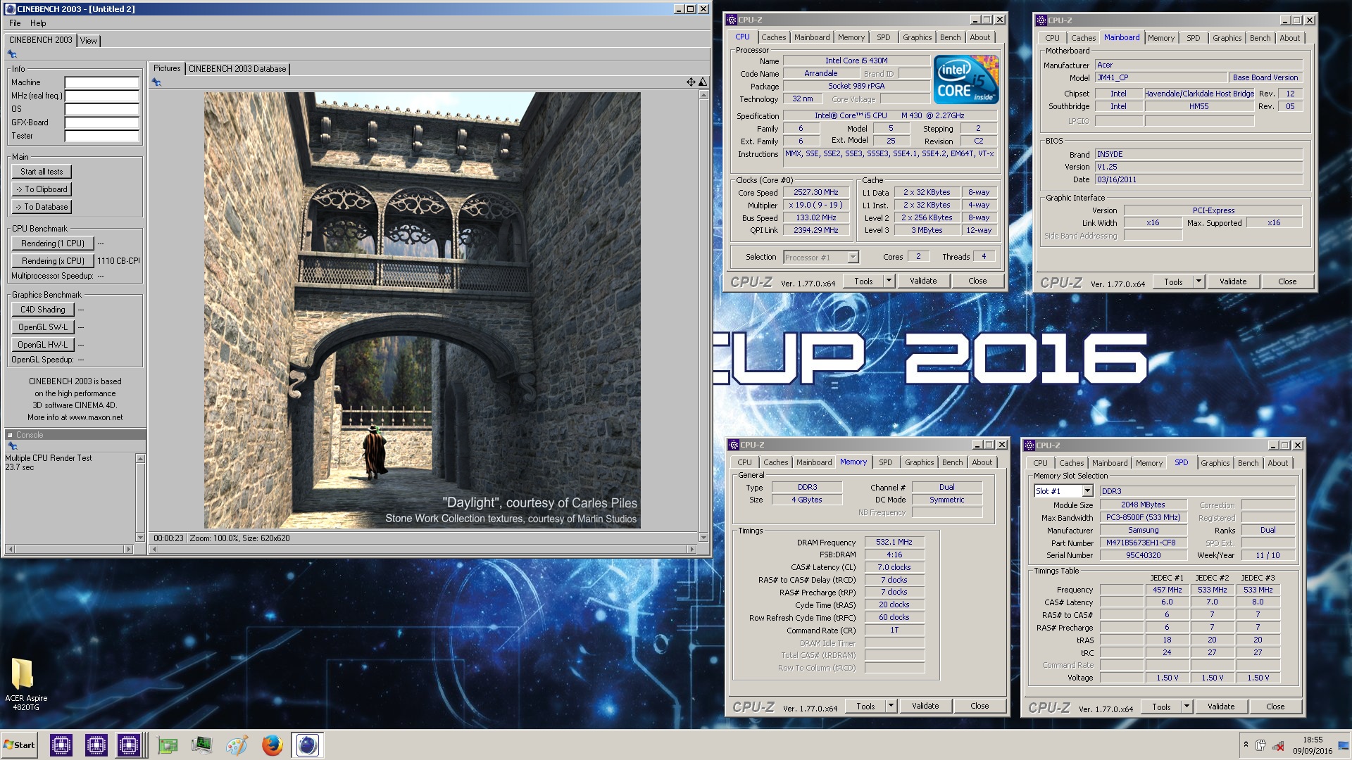Click the move arrows icon above picture
Image resolution: width=1352 pixels, height=760 pixels.
pos(691,82)
